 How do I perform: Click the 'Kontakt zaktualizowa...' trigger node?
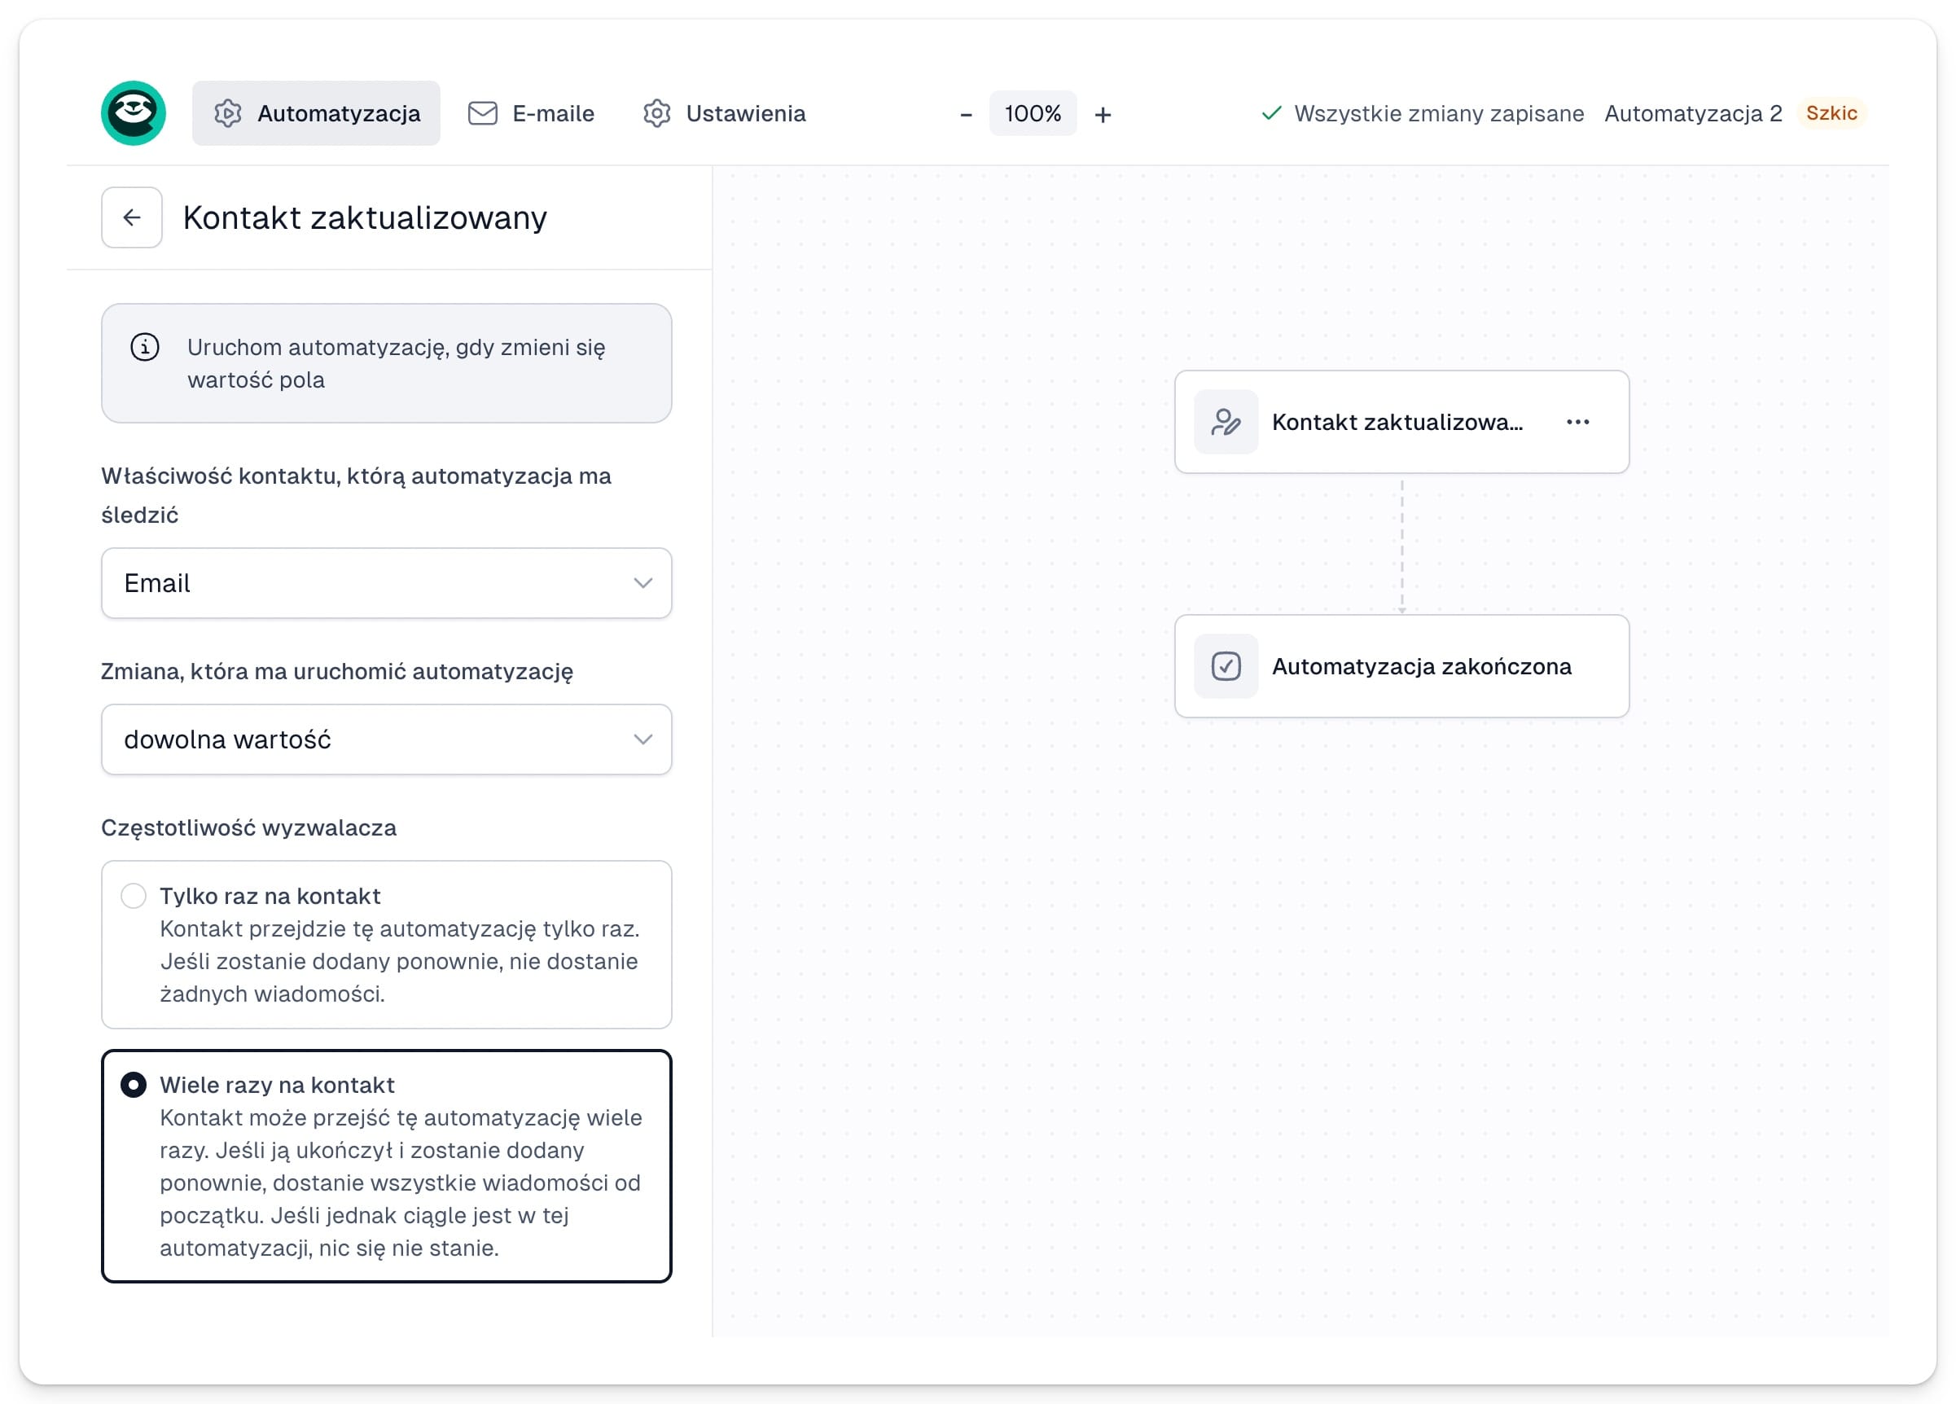tap(1401, 422)
